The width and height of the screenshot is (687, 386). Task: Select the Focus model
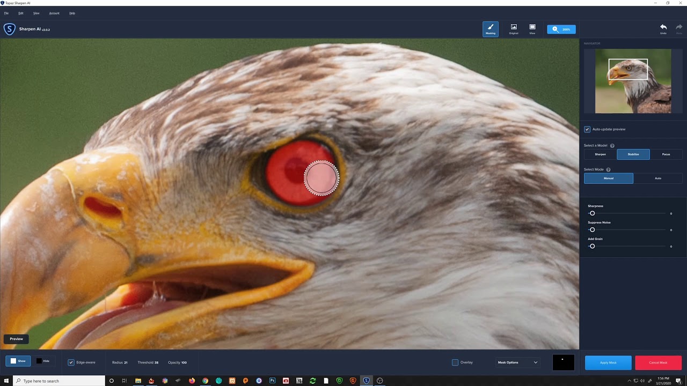pyautogui.click(x=666, y=154)
